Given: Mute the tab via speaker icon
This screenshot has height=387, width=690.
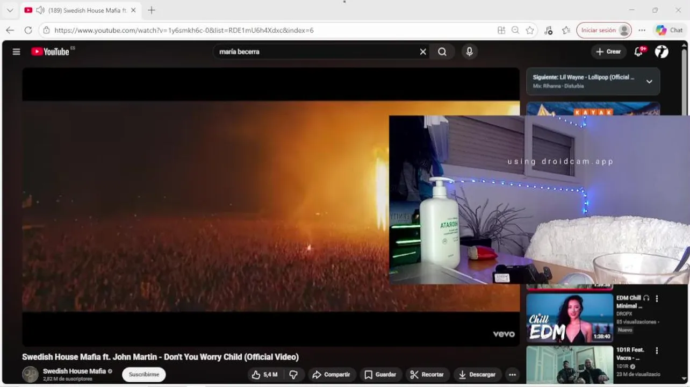Looking at the screenshot, I should (x=39, y=10).
